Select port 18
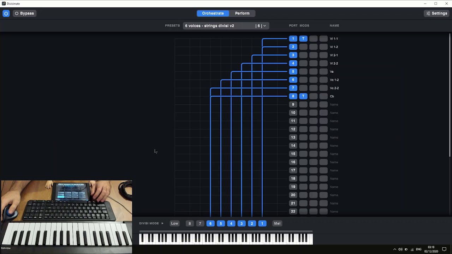 click(293, 179)
